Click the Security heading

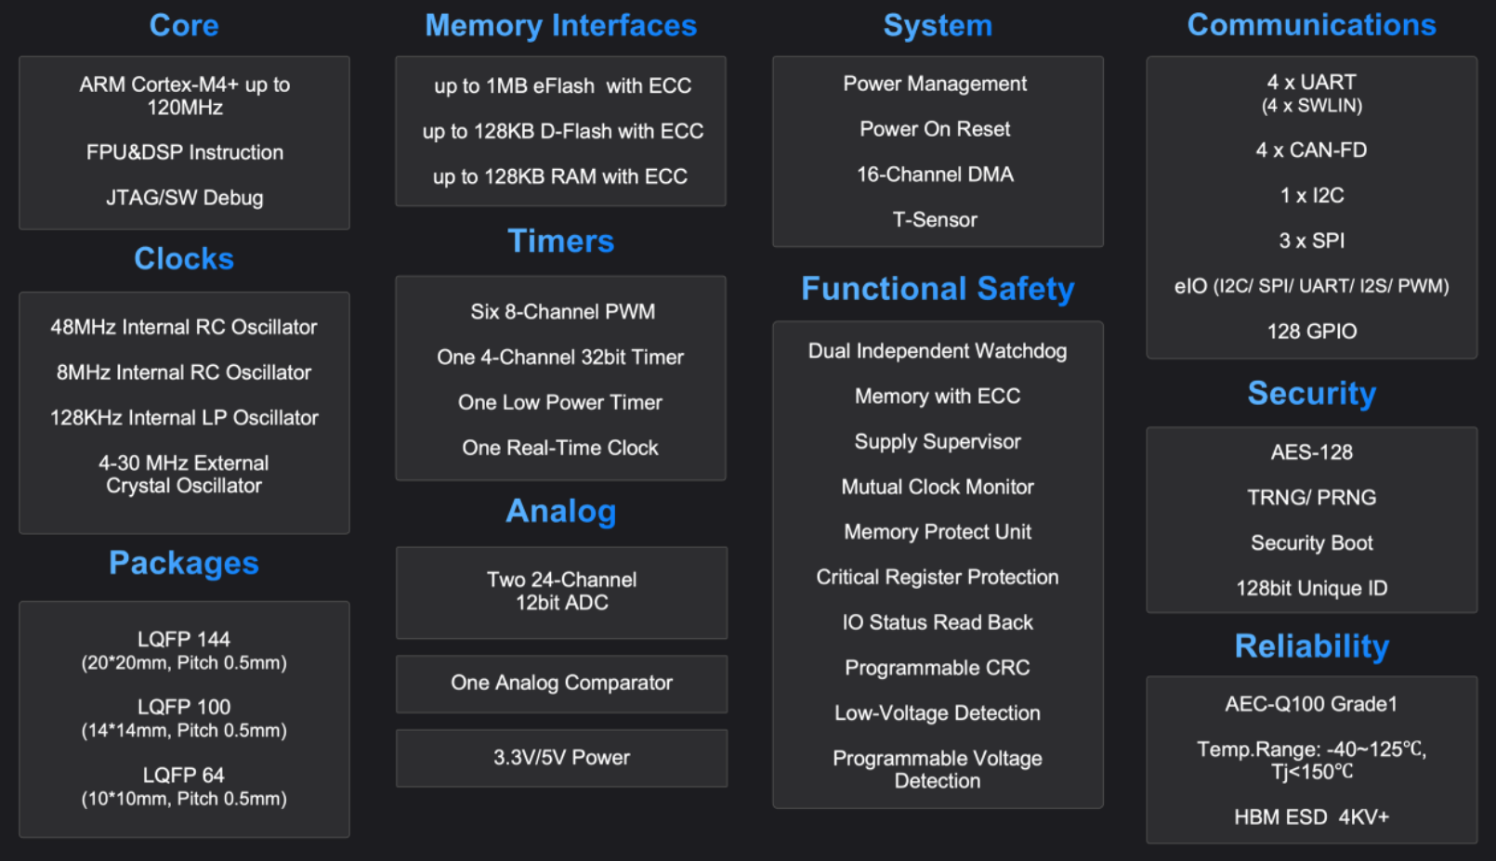coord(1311,393)
